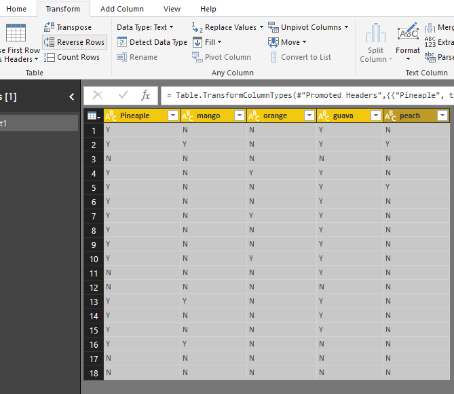454x394 pixels.
Task: Click the formula bar cancel X icon
Action: (x=98, y=95)
